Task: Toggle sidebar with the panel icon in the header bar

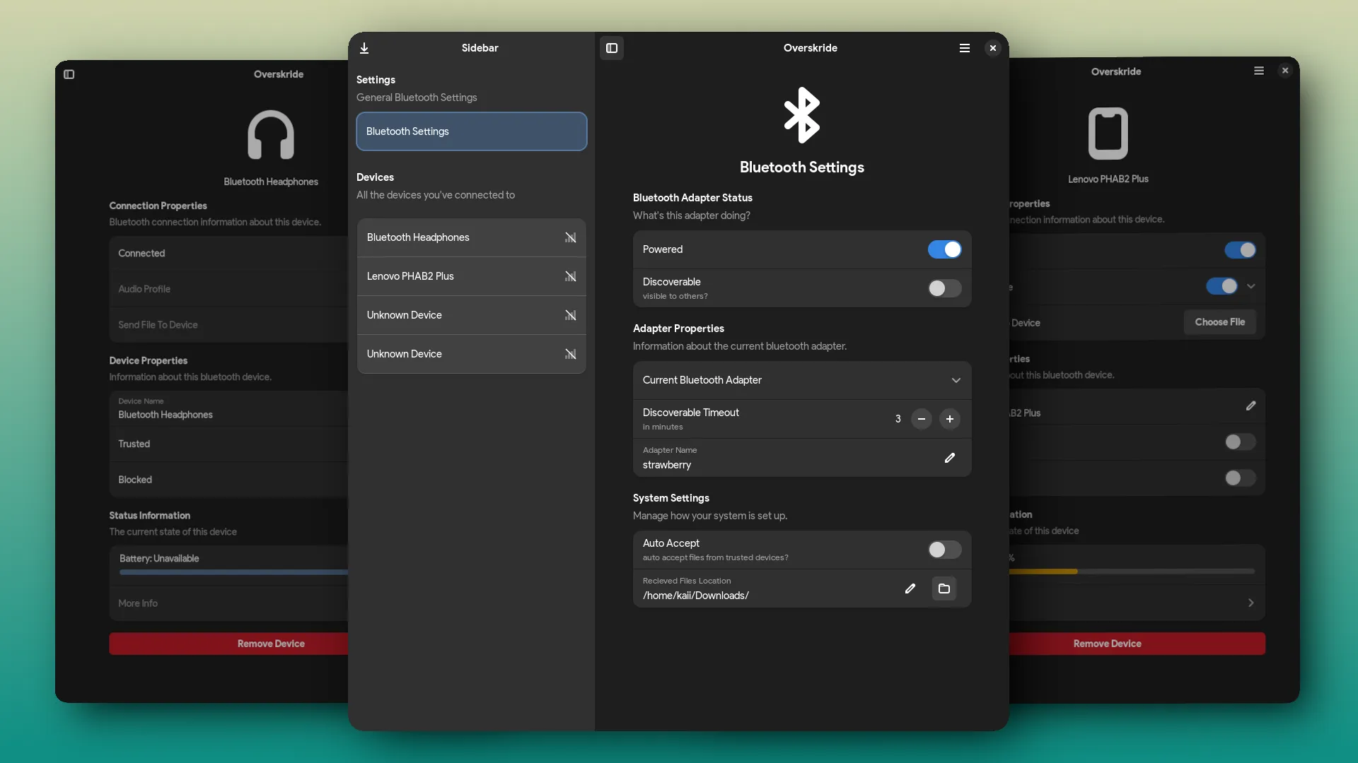Action: coord(612,48)
